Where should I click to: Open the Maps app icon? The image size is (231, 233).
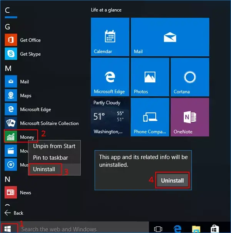[11, 95]
